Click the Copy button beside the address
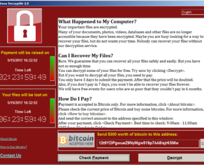This screenshot has height=165, width=204. 202,144
